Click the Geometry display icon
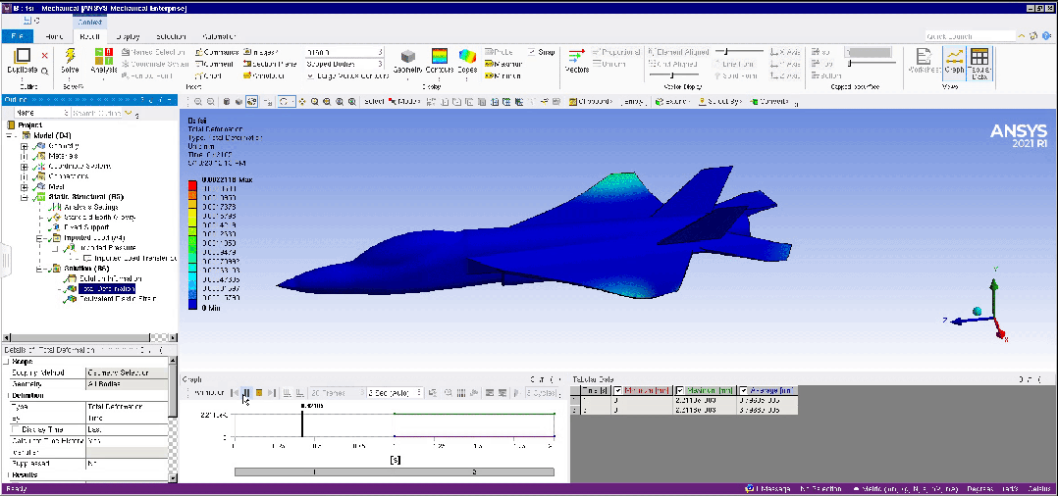The width and height of the screenshot is (1058, 496). click(x=407, y=57)
